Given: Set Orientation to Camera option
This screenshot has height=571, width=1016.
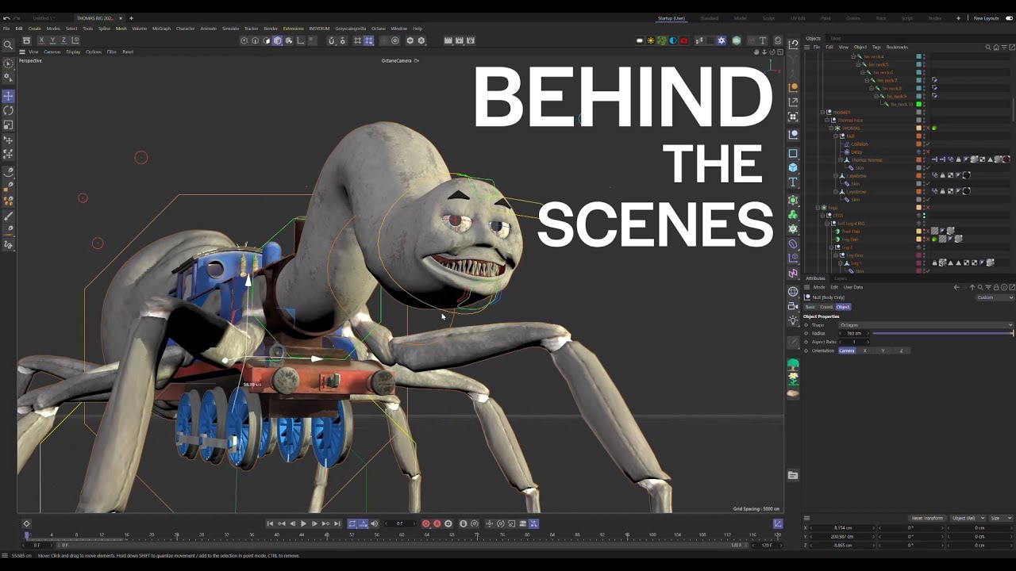Looking at the screenshot, I should tap(847, 351).
